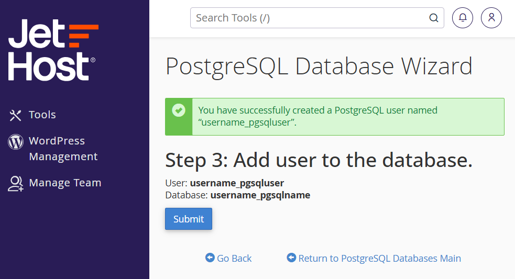This screenshot has width=515, height=279.
Task: Click the WordPress logo icon
Action: (x=15, y=142)
